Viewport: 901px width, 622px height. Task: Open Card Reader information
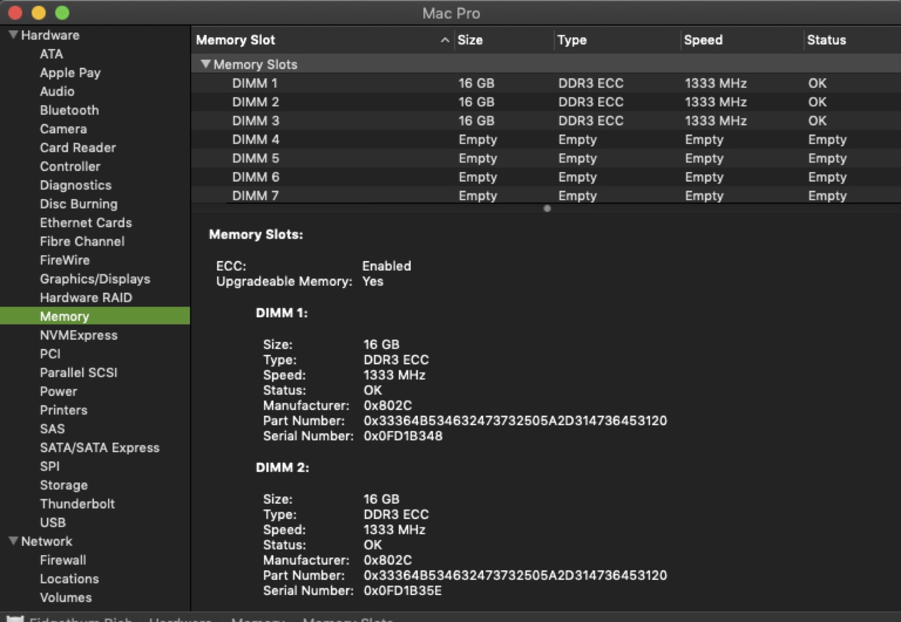click(x=78, y=147)
